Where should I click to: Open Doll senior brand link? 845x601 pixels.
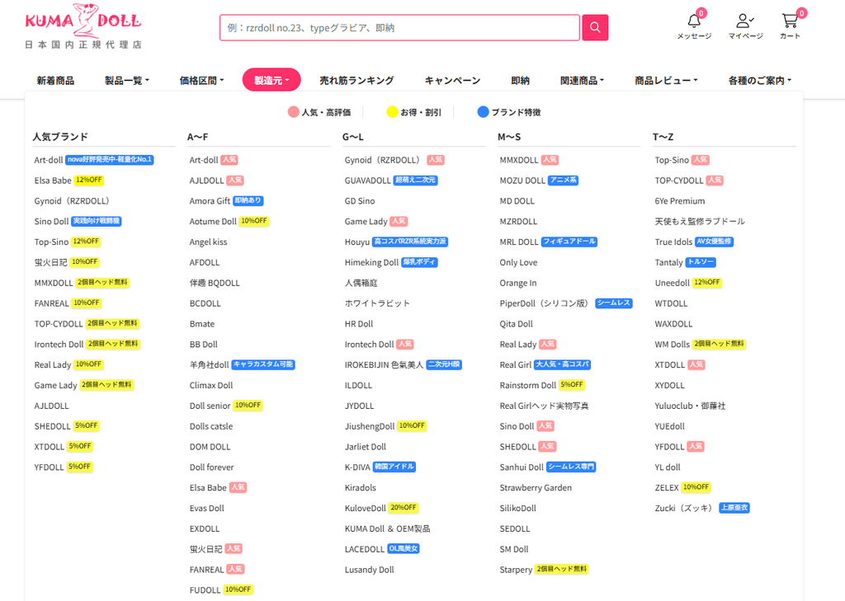click(210, 406)
